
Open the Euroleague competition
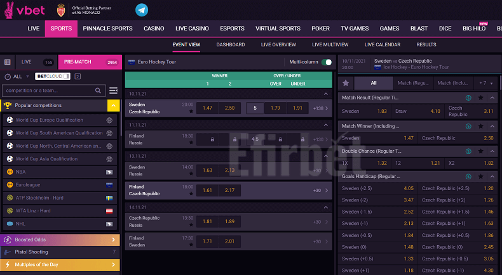pos(60,185)
